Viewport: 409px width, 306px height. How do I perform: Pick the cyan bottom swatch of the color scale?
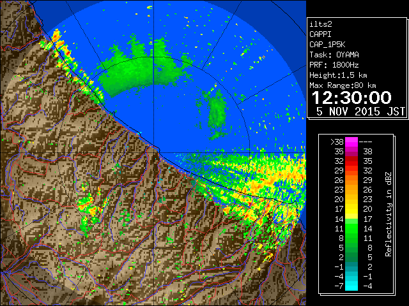click(x=351, y=286)
